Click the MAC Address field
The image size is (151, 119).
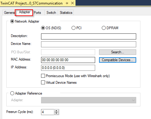point(68,60)
